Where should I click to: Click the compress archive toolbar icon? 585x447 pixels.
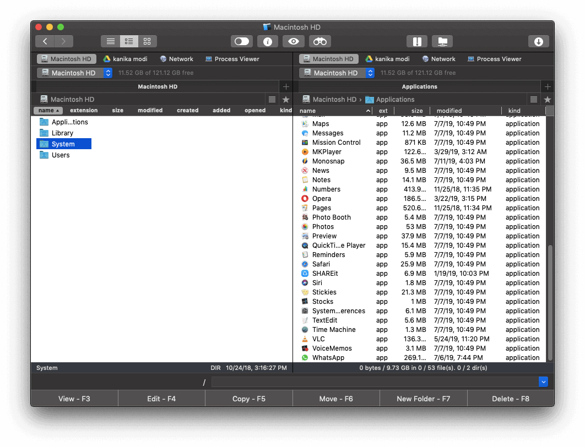tap(417, 41)
